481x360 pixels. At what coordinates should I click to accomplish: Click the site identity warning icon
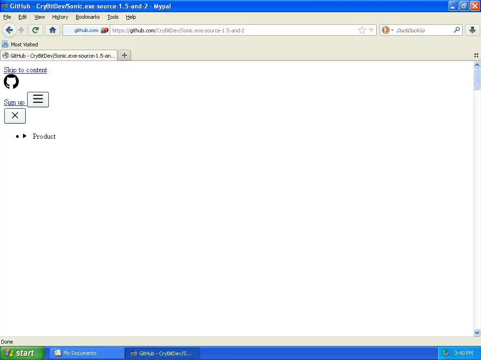[105, 30]
